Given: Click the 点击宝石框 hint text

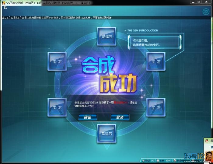Looking at the screenshot, I should pyautogui.click(x=141, y=40).
